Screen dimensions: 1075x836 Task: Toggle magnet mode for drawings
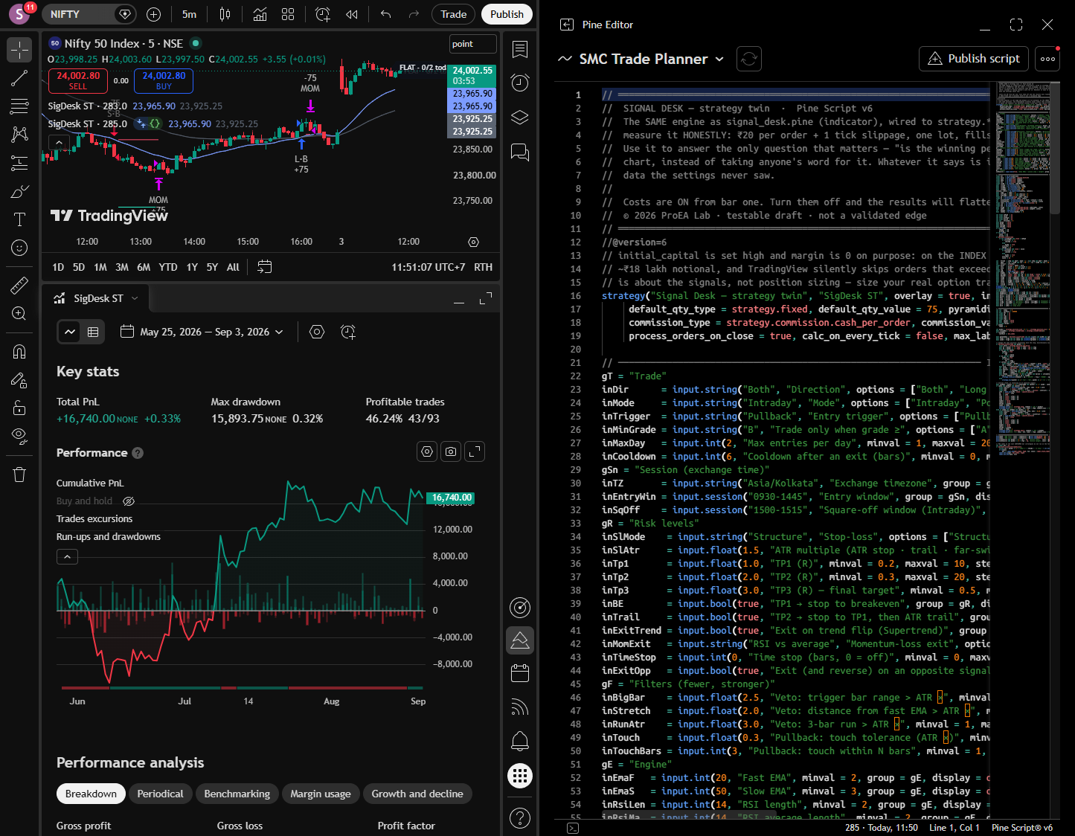click(x=19, y=351)
